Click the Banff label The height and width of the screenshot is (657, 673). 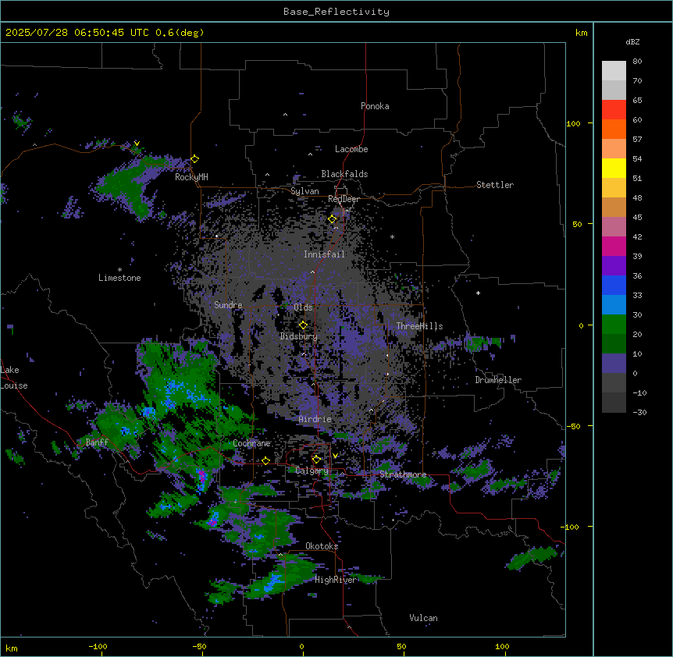[97, 442]
